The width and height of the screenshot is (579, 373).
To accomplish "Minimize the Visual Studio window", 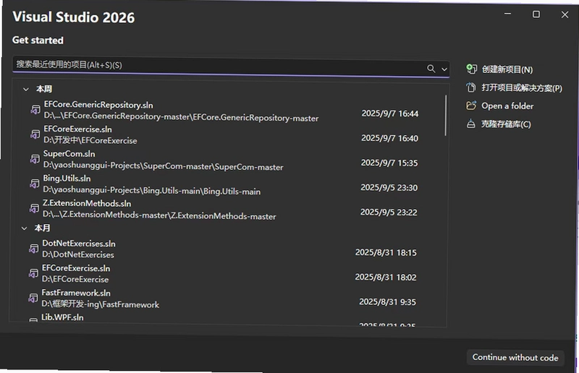I will [x=508, y=14].
